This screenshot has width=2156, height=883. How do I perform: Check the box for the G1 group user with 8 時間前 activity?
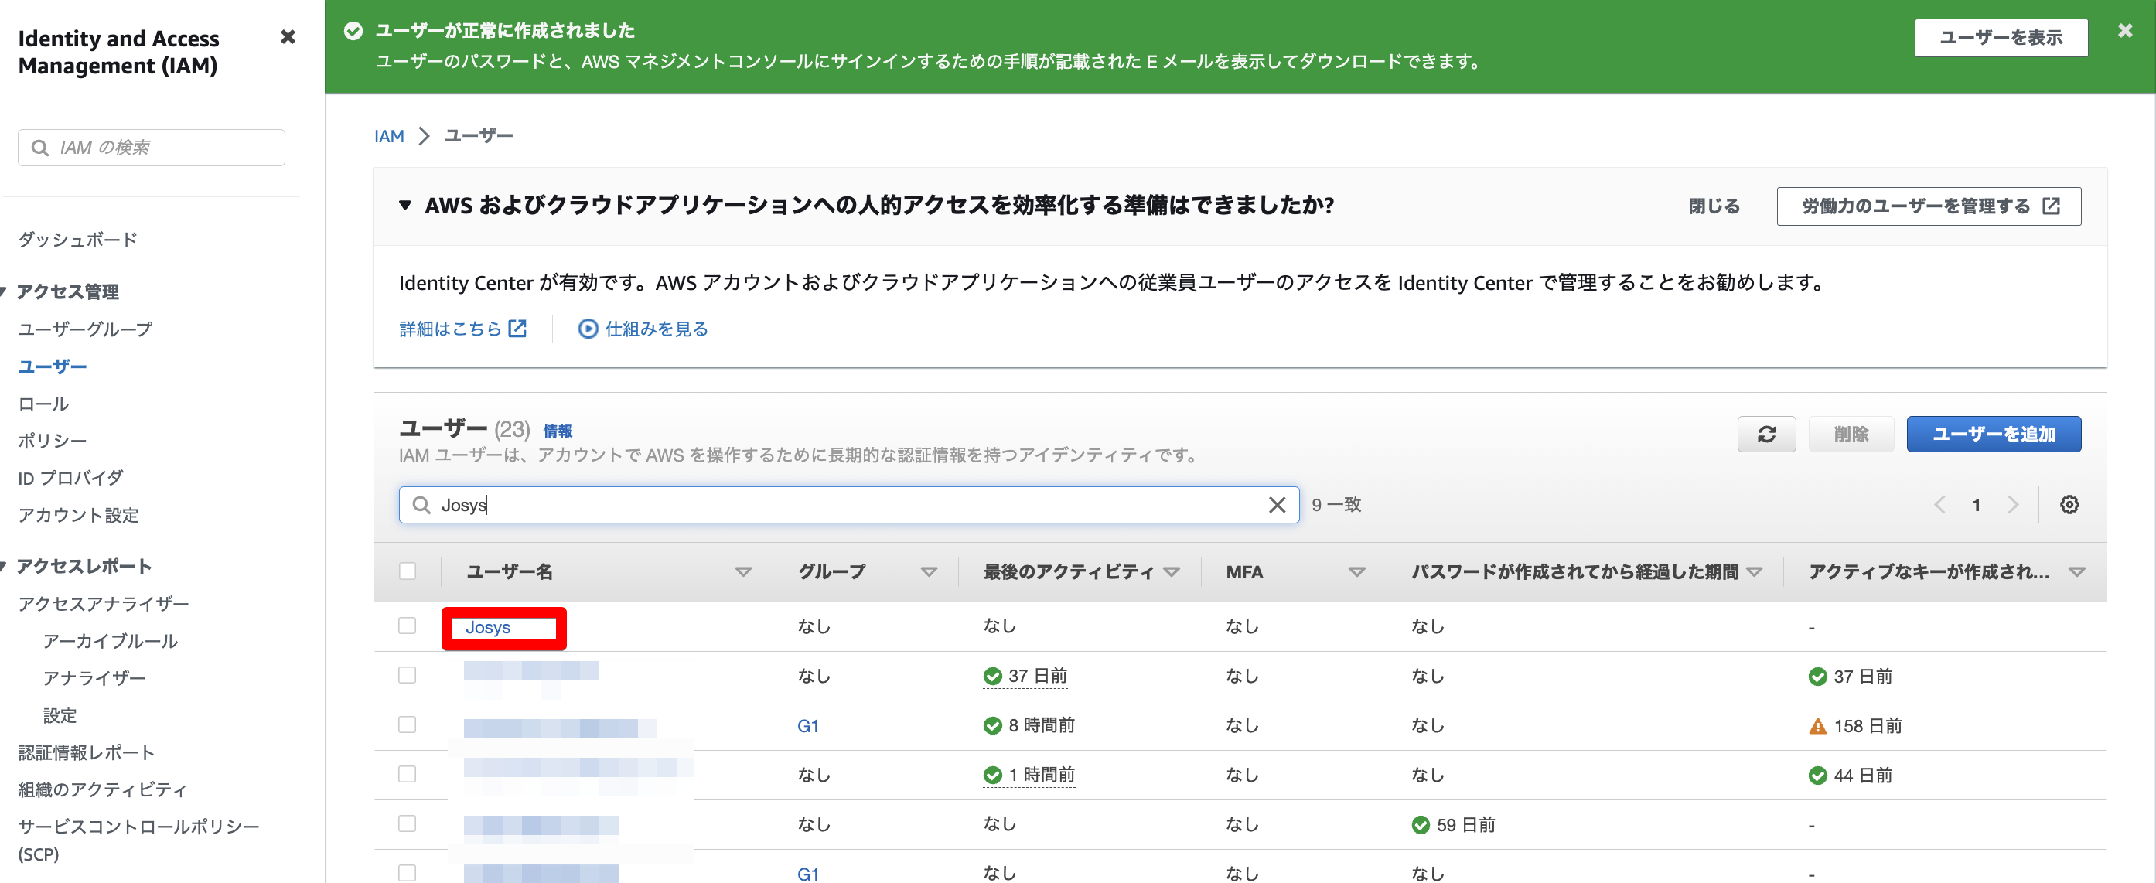click(408, 724)
